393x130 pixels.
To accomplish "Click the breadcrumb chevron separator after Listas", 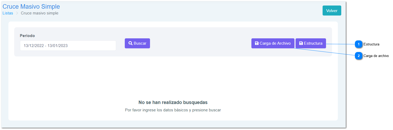I will click(17, 13).
